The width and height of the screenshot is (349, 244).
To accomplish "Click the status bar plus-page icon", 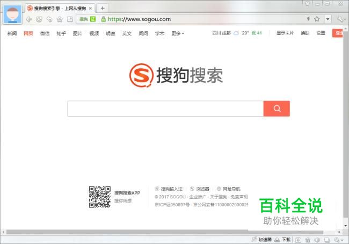I will 298,240.
